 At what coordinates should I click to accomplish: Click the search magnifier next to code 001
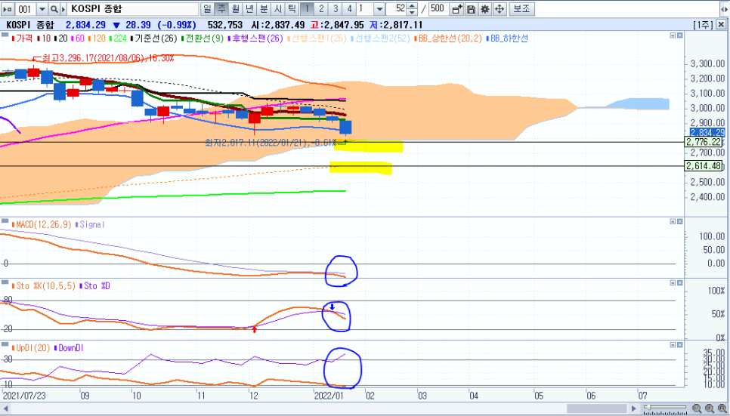click(54, 9)
